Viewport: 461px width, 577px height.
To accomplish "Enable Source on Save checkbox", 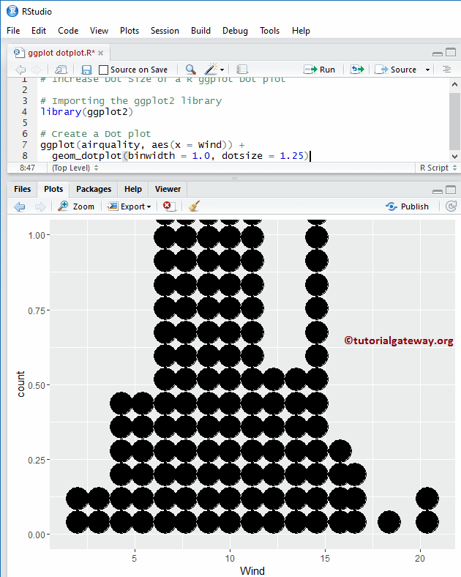I will point(104,70).
